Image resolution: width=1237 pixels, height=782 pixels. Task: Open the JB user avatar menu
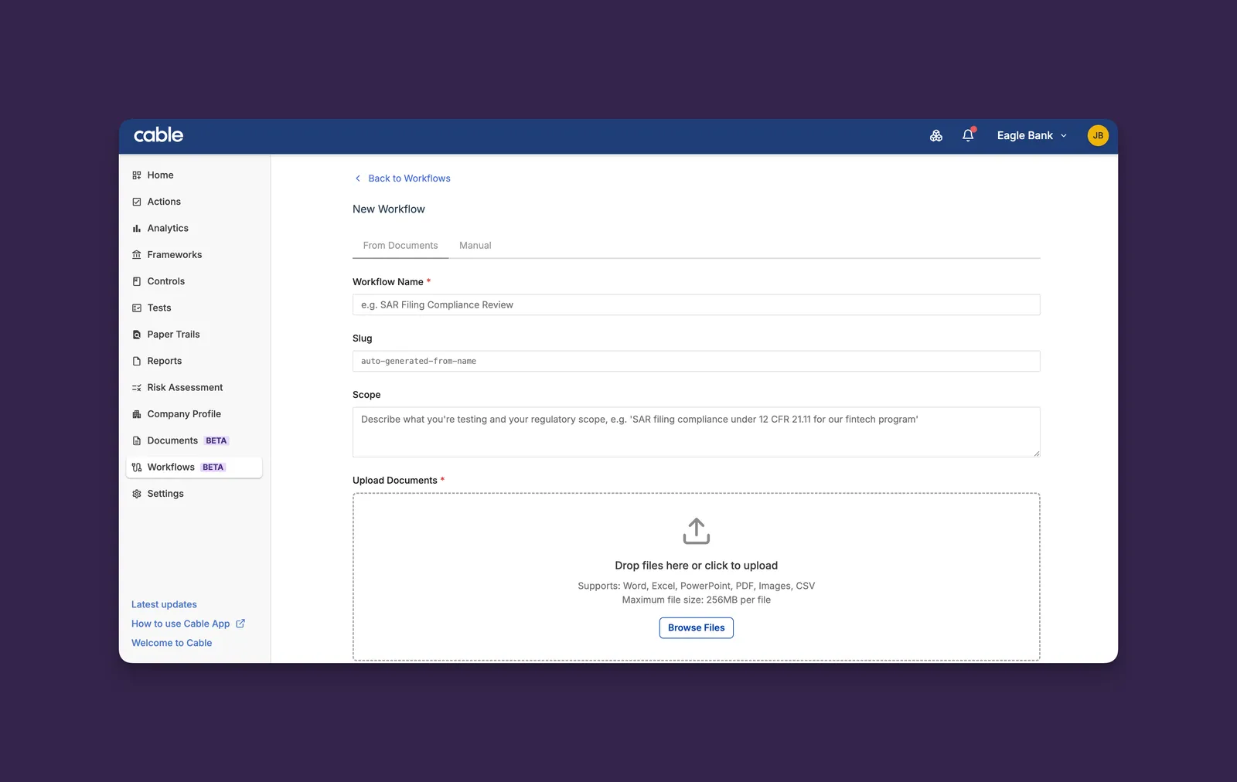tap(1098, 135)
